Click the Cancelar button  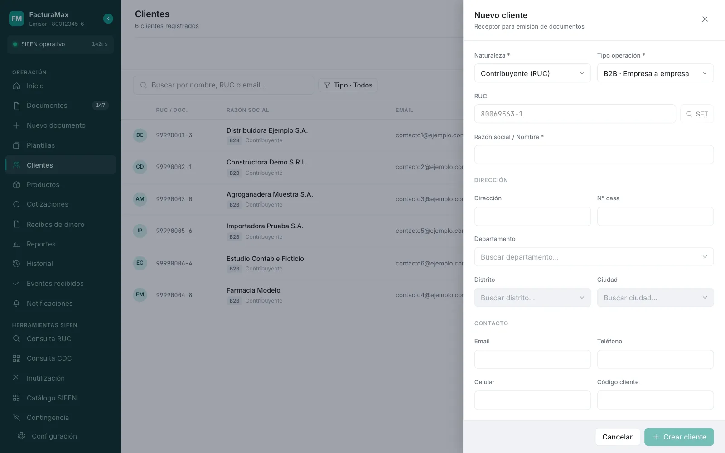point(617,437)
